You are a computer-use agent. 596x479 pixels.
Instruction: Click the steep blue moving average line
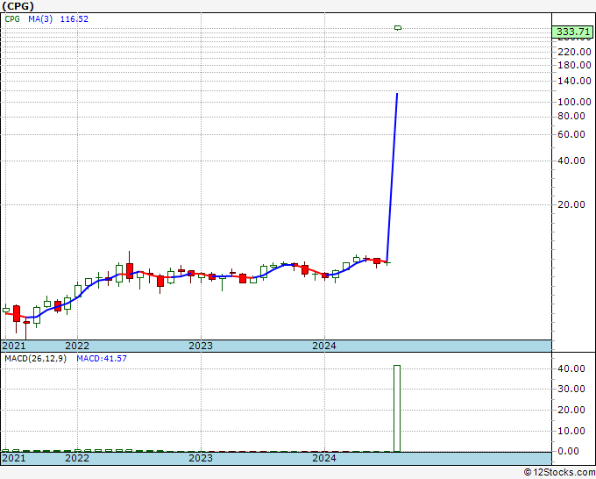point(393,178)
